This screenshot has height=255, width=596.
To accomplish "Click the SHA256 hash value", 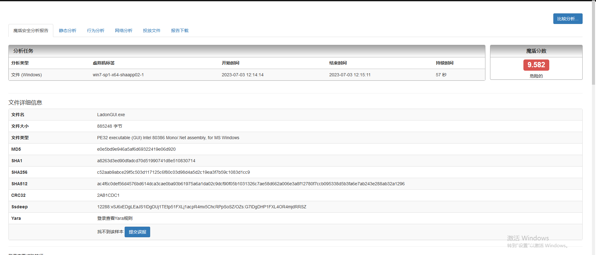I will (173, 172).
